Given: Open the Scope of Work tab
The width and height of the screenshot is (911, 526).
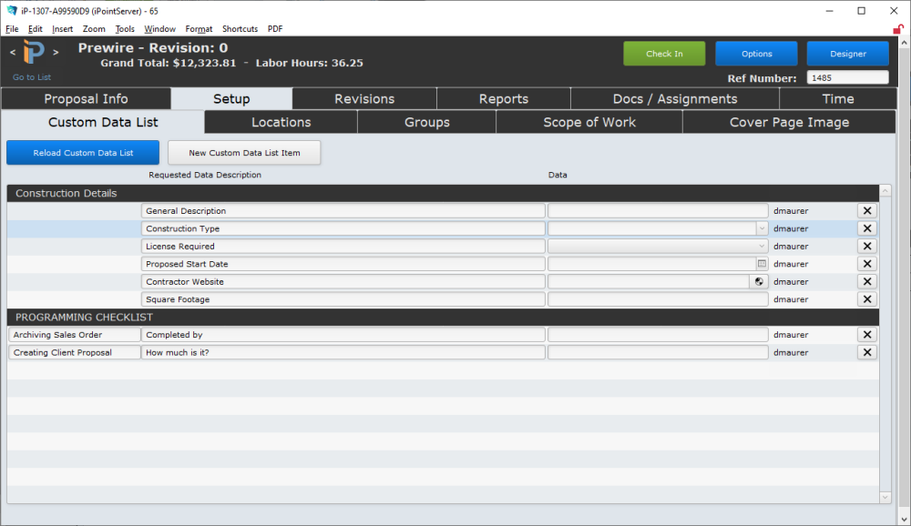Looking at the screenshot, I should [589, 122].
